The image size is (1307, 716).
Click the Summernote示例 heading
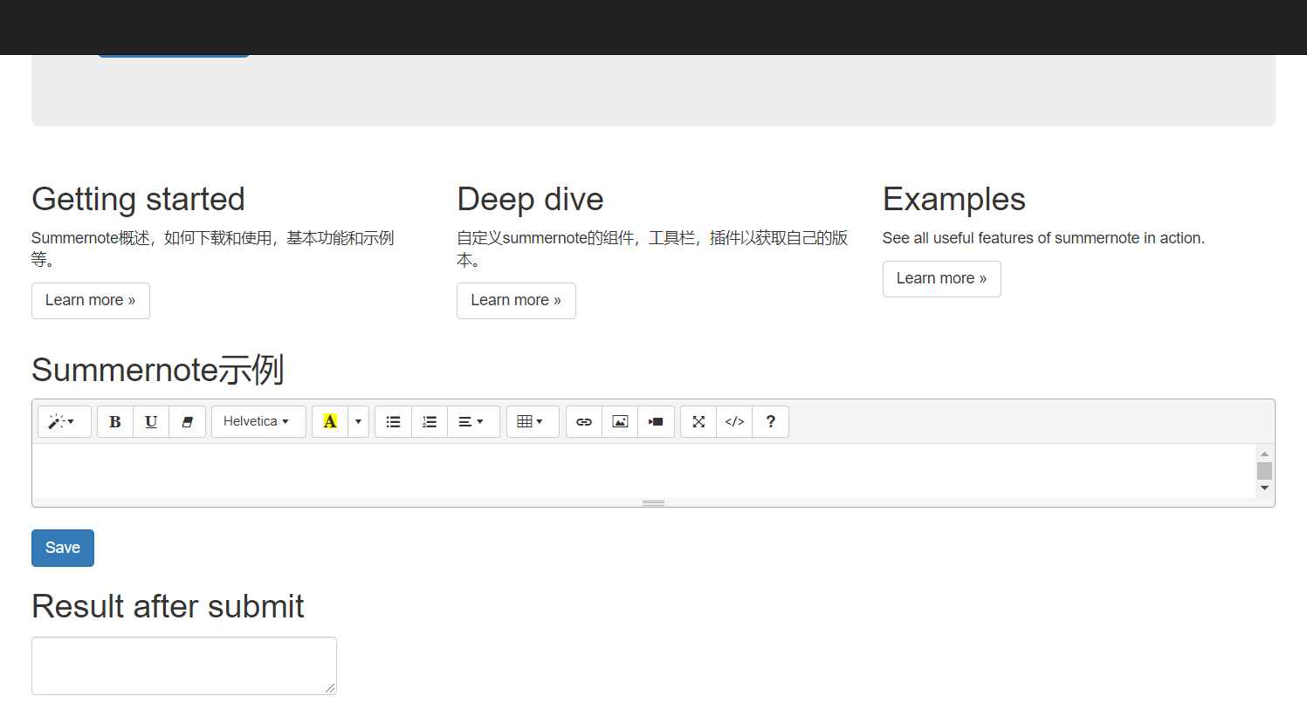point(158,370)
